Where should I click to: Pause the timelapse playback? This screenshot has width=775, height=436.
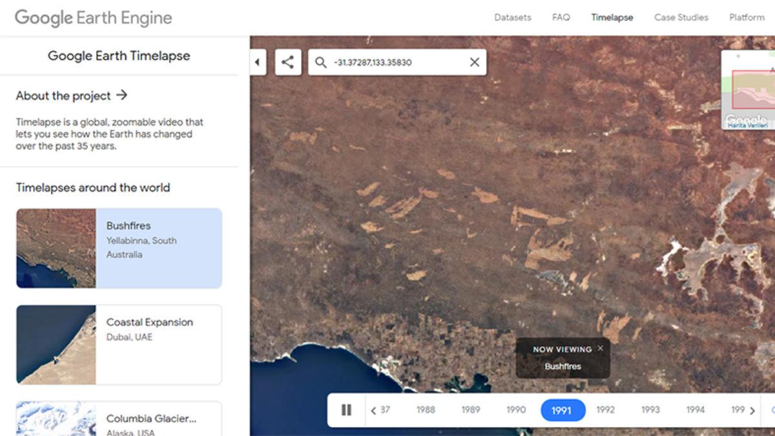pos(347,410)
